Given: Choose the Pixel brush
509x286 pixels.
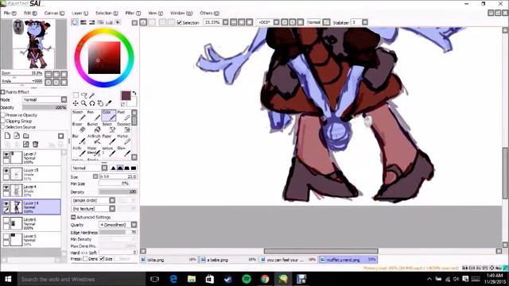Looking at the screenshot, I should point(124,115).
